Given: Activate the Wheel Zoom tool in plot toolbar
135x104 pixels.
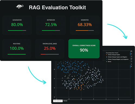Looking at the screenshot, I should [131, 59].
